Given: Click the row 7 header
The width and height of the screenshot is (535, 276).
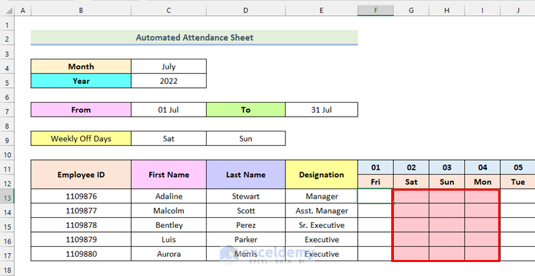Looking at the screenshot, I should click(x=7, y=110).
